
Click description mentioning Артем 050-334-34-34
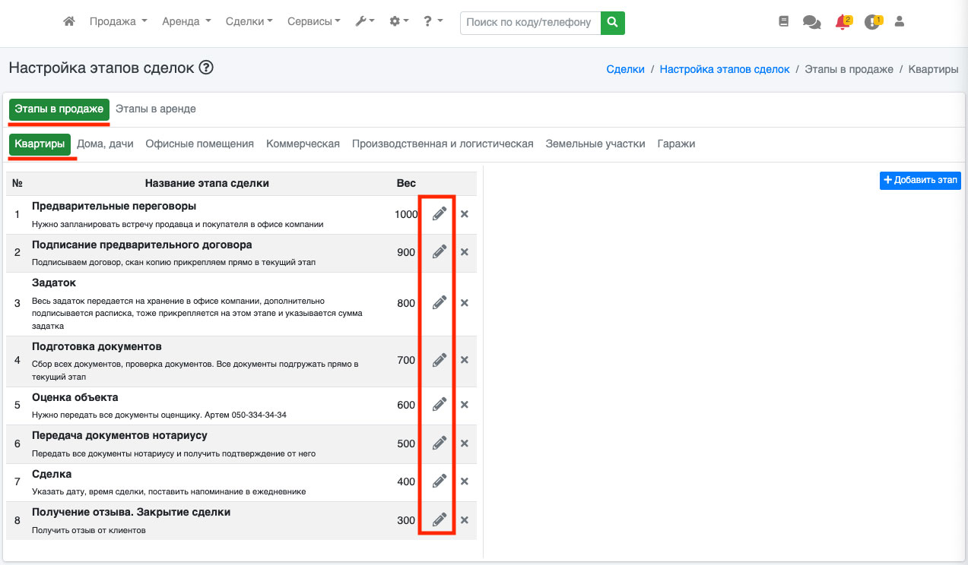click(159, 415)
